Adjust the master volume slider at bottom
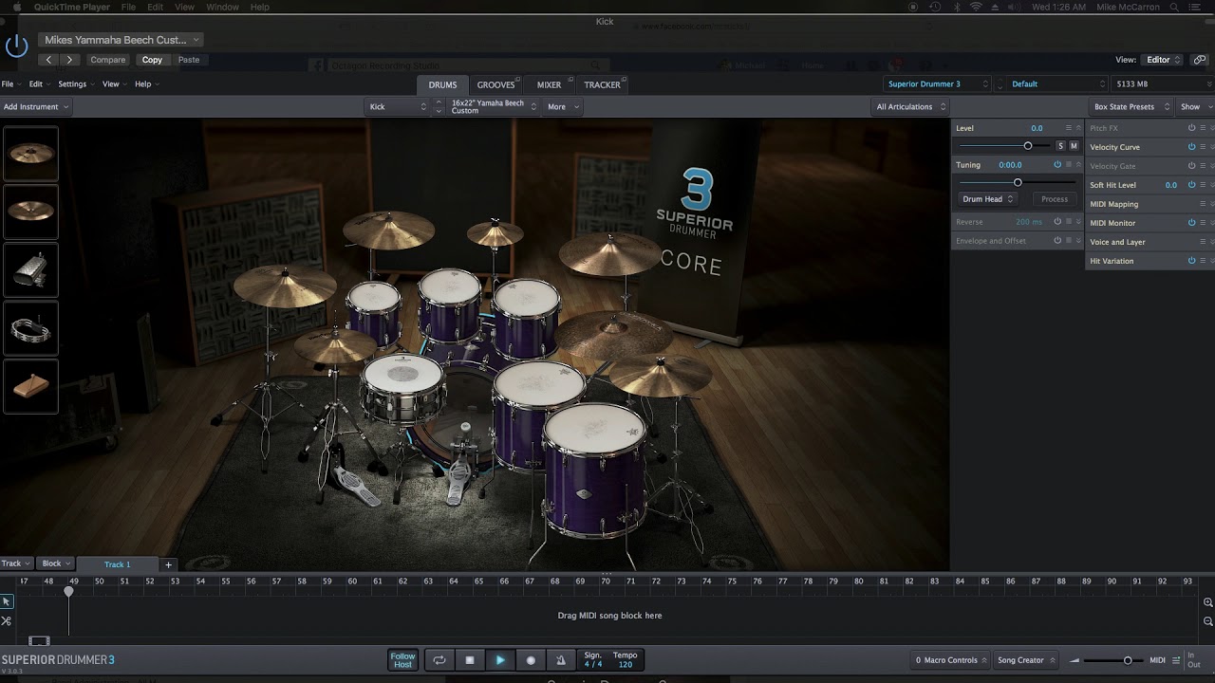The height and width of the screenshot is (683, 1215). (x=1128, y=660)
